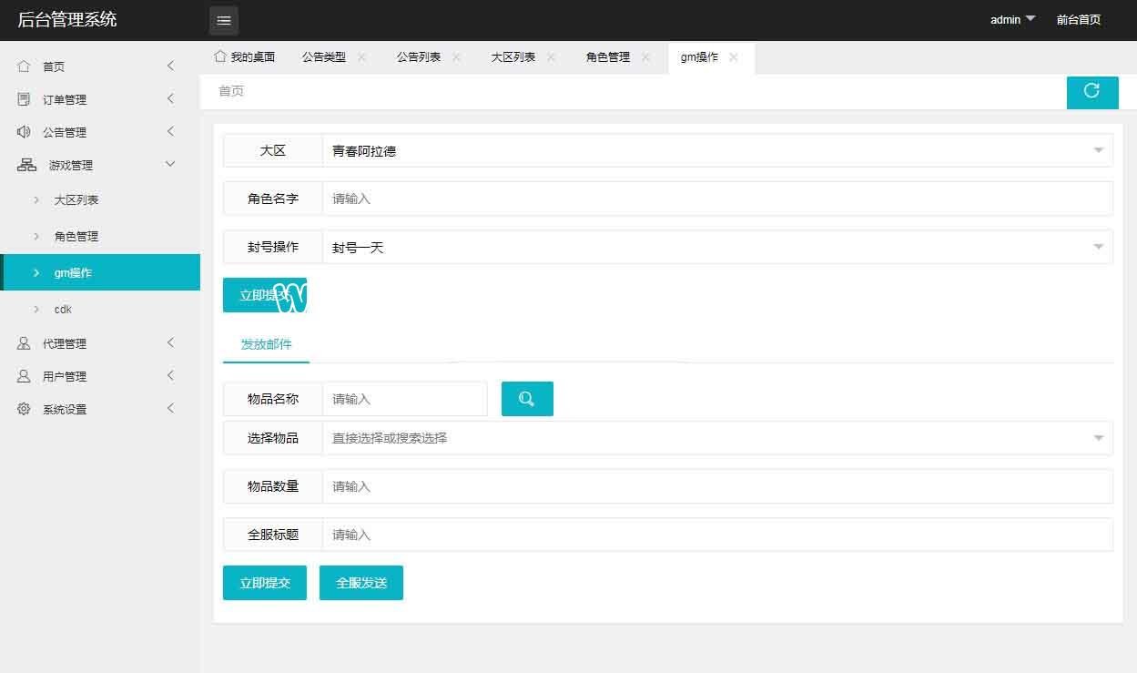1137x673 pixels.
Task: Click the 公告管理 speaker icon
Action: point(24,132)
